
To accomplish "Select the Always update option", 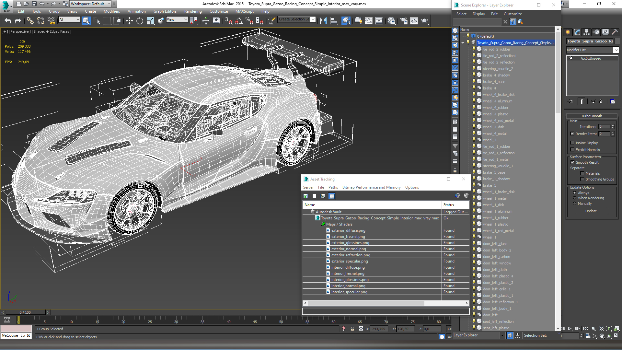I will tap(574, 193).
